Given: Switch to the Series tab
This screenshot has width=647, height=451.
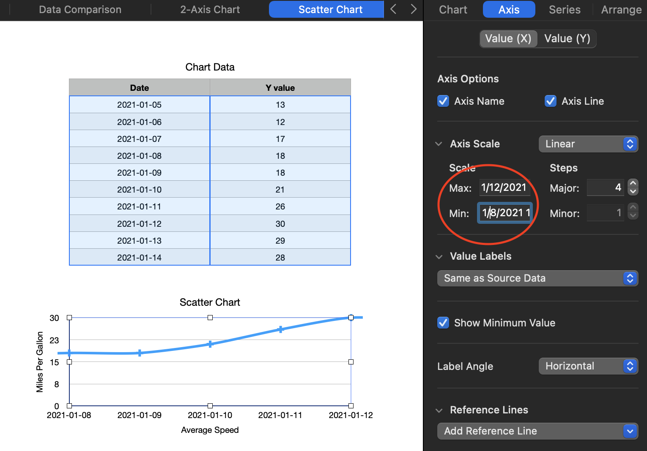Looking at the screenshot, I should tap(564, 10).
